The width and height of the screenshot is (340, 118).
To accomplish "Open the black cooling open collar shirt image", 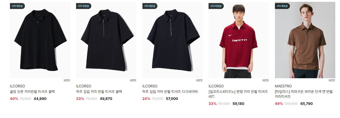I will click(40, 40).
